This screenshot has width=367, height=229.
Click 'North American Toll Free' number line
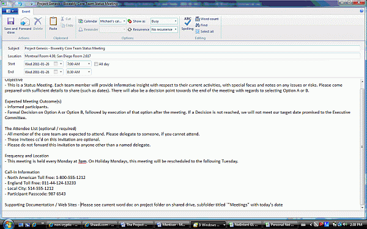tap(45, 177)
